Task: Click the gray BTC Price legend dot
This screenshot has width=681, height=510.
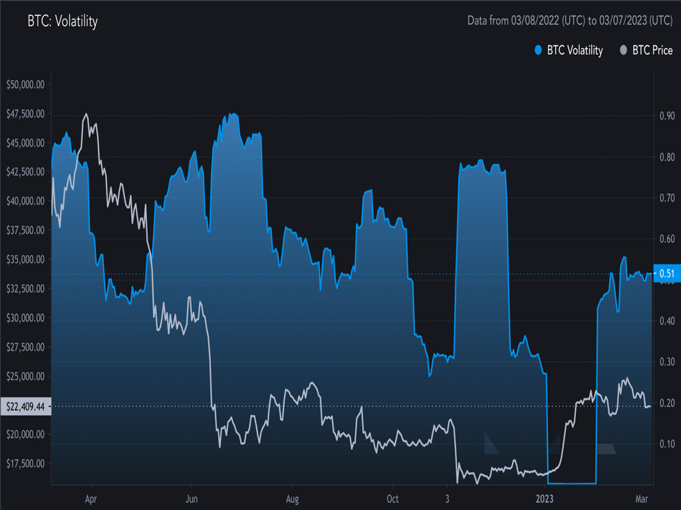Action: point(623,50)
